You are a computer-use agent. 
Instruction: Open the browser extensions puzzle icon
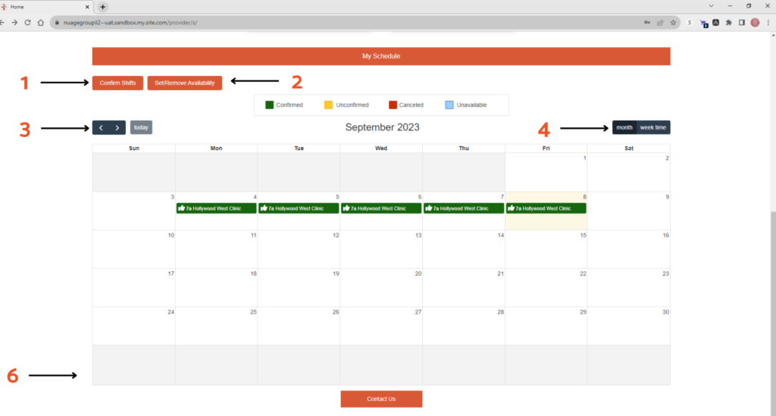pos(728,23)
